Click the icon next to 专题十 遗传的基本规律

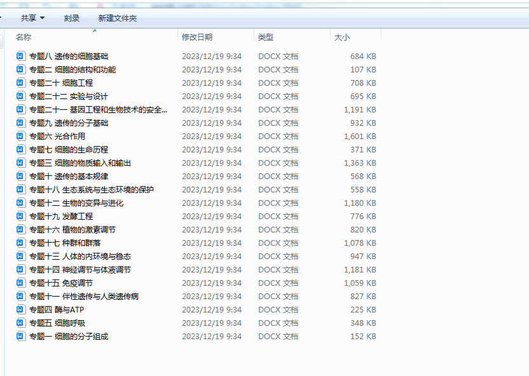point(21,177)
